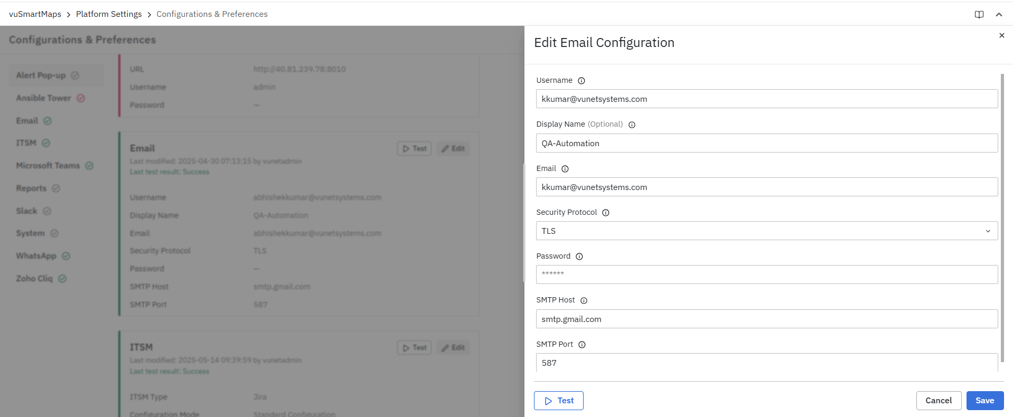Click the Password info icon
This screenshot has width=1013, height=417.
tap(579, 257)
